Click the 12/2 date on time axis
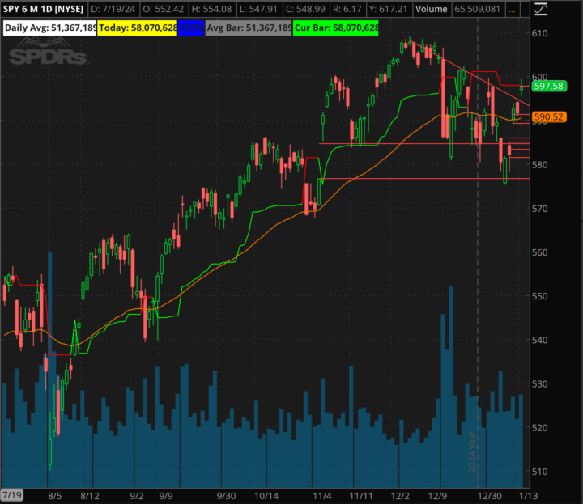 pyautogui.click(x=400, y=496)
